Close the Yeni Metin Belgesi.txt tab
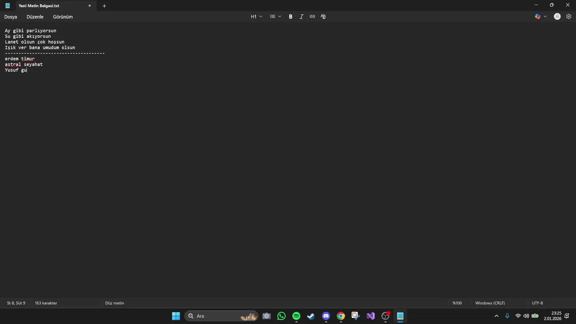Viewport: 576px width, 324px height. click(x=90, y=6)
